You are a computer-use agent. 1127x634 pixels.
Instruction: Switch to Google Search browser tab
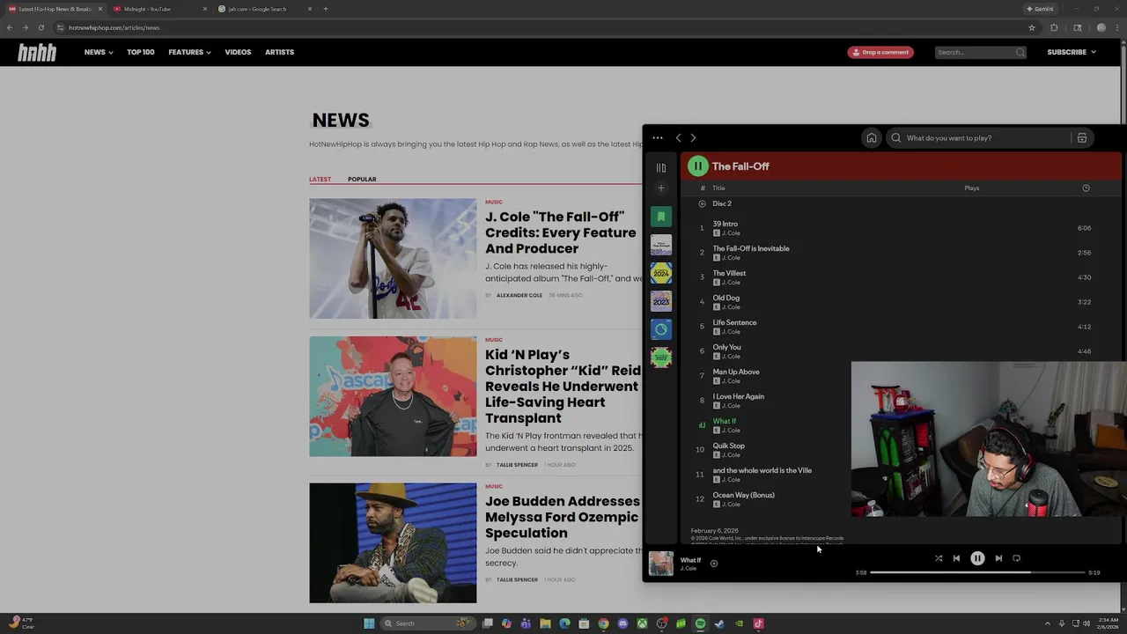pyautogui.click(x=262, y=9)
